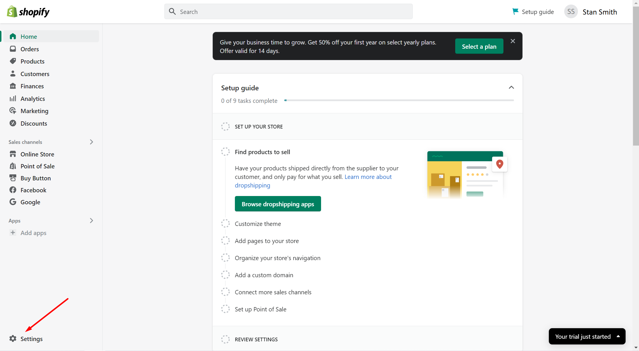Click the SS user avatar
This screenshot has height=351, width=639.
point(571,12)
